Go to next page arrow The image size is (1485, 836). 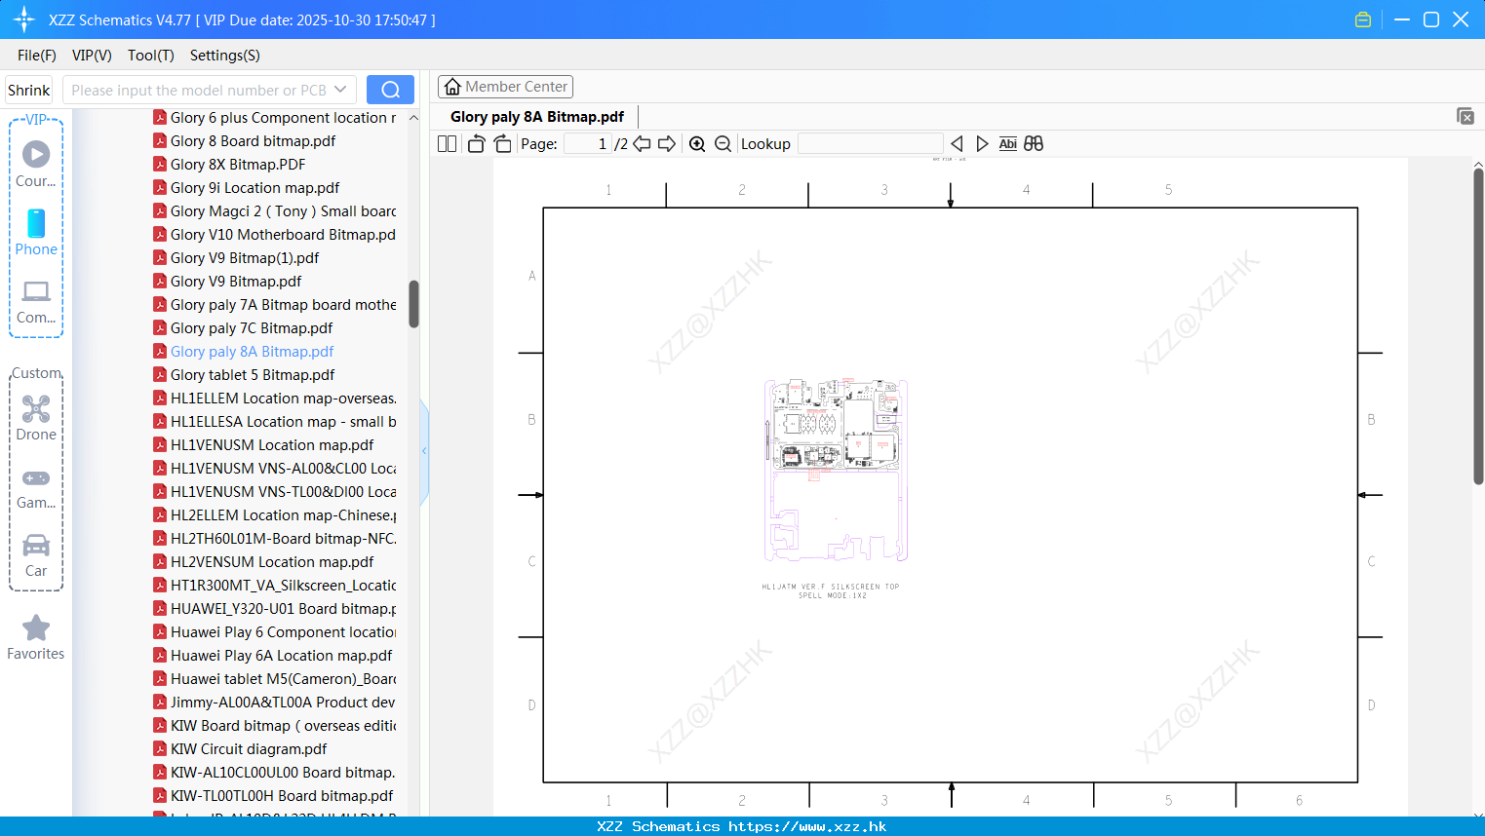coord(667,143)
